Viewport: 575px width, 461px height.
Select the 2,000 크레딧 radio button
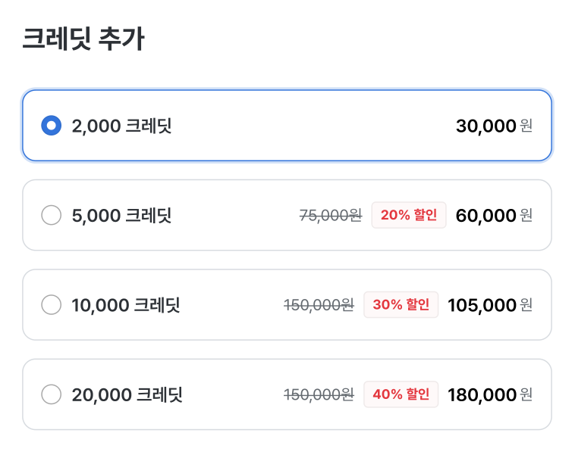click(x=52, y=126)
